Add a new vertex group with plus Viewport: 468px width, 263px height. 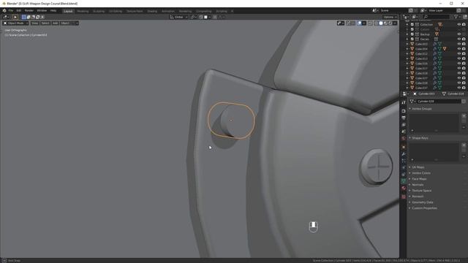pyautogui.click(x=464, y=115)
